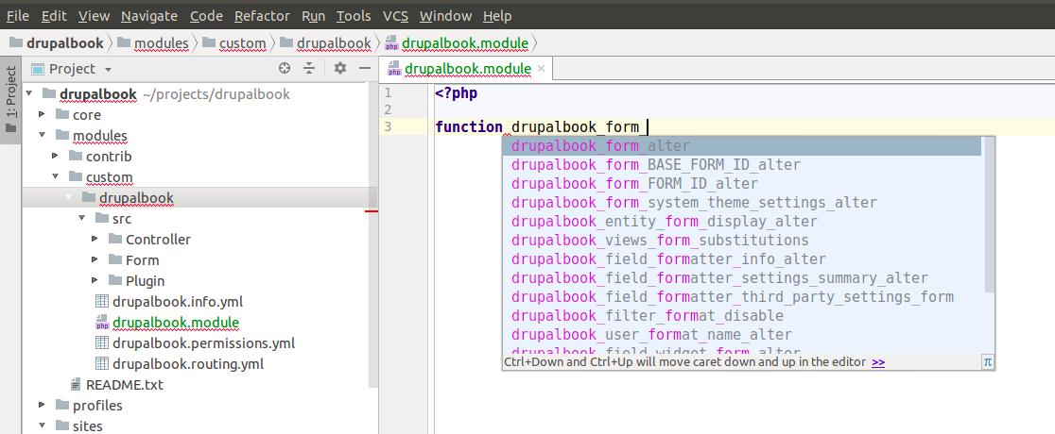Select the core folder in tree

(87, 115)
